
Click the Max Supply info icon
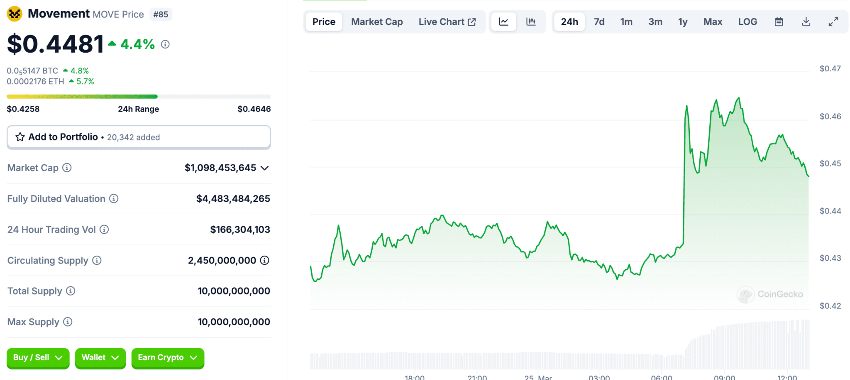tap(68, 322)
